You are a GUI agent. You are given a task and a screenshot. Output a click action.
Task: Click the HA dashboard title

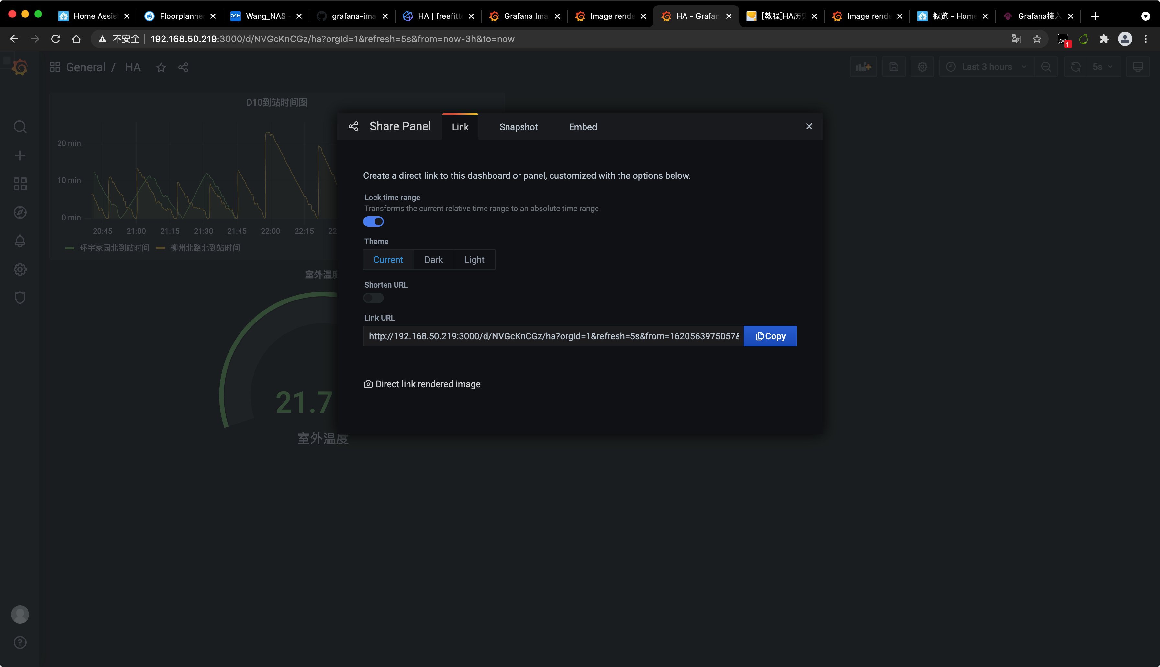[133, 67]
